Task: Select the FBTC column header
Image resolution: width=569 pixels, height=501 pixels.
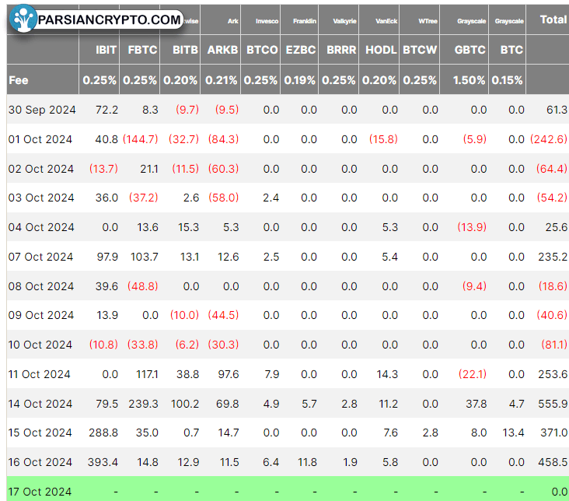Action: pyautogui.click(x=142, y=50)
